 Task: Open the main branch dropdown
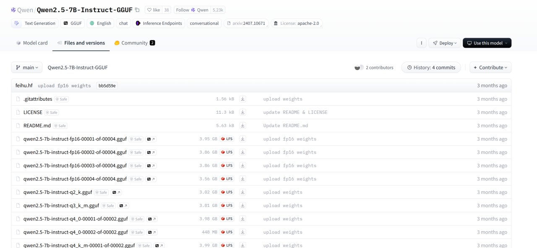pos(27,68)
